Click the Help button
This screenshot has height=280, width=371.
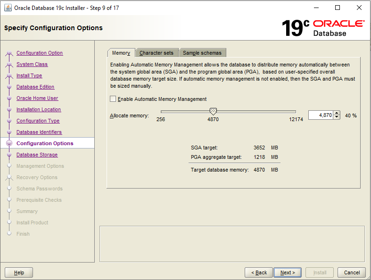click(19, 272)
